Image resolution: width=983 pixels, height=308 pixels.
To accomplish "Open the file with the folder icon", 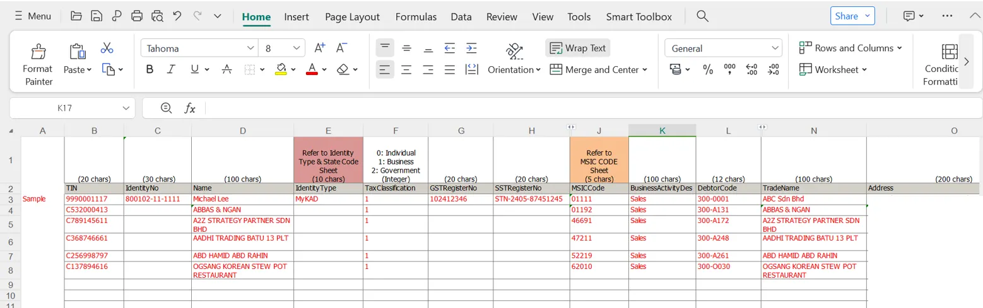I will (76, 16).
